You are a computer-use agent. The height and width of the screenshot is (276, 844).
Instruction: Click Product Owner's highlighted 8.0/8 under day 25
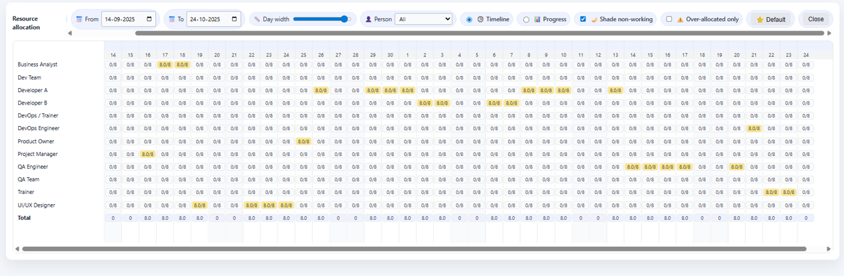coord(303,141)
